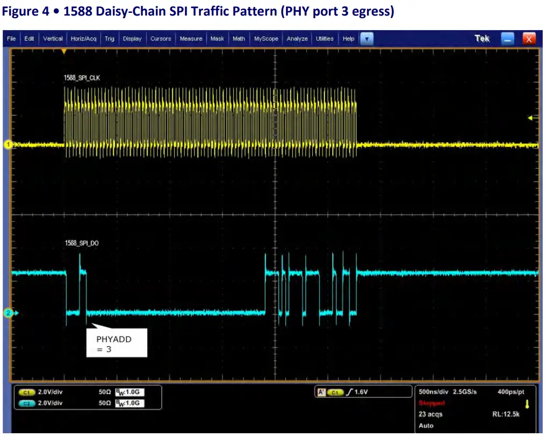Click the C1 50Ω termination readout

(x=105, y=392)
